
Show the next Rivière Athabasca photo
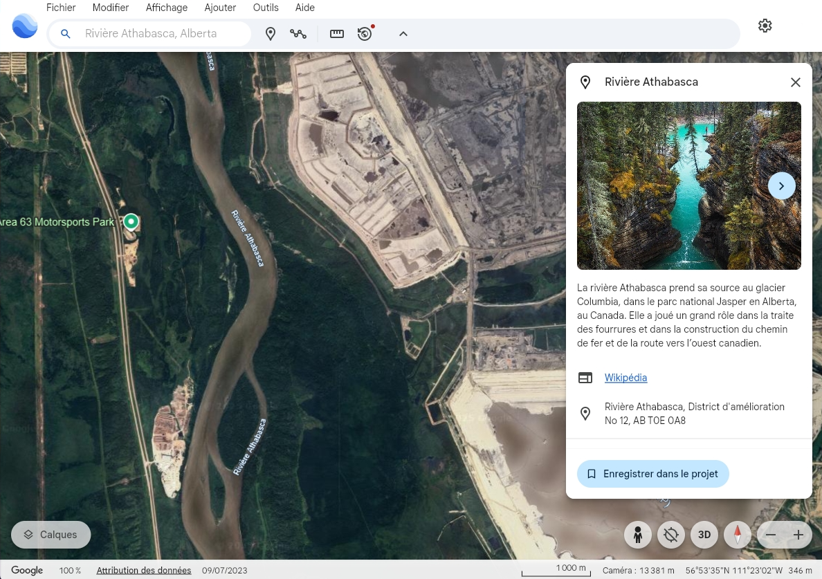pyautogui.click(x=782, y=185)
